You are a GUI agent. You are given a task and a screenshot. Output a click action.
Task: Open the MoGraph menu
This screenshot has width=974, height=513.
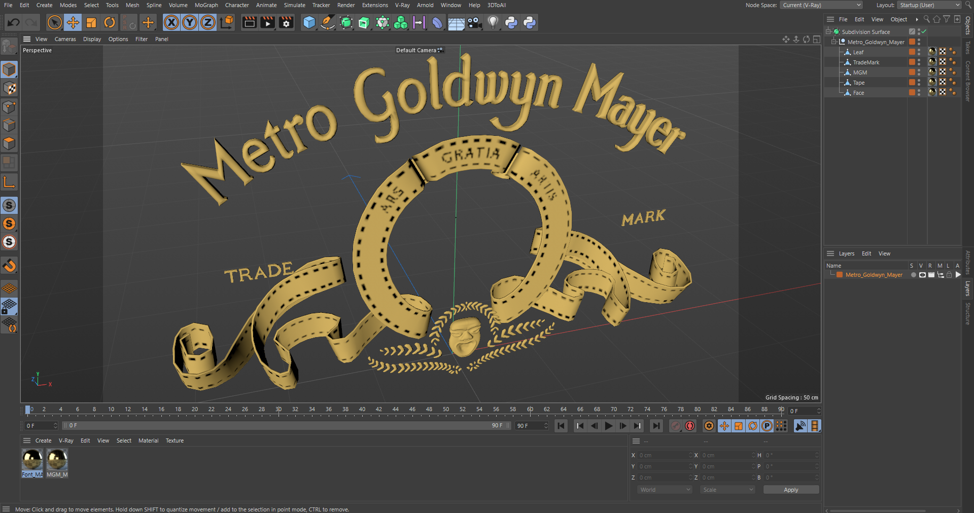[206, 5]
